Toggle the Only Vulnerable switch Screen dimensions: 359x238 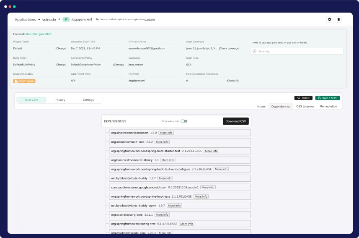(x=184, y=121)
